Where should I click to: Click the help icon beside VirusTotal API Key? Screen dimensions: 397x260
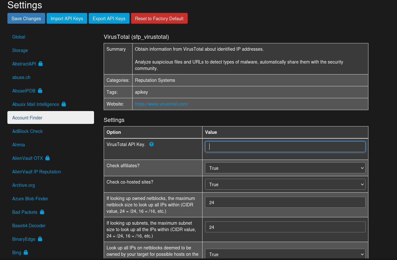151,144
